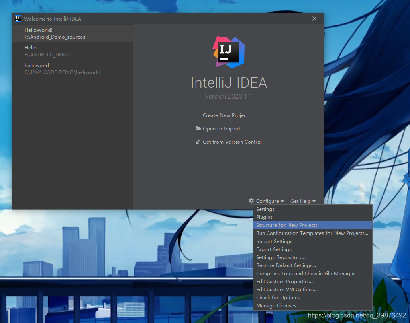Open Manage Licenses

[278, 305]
